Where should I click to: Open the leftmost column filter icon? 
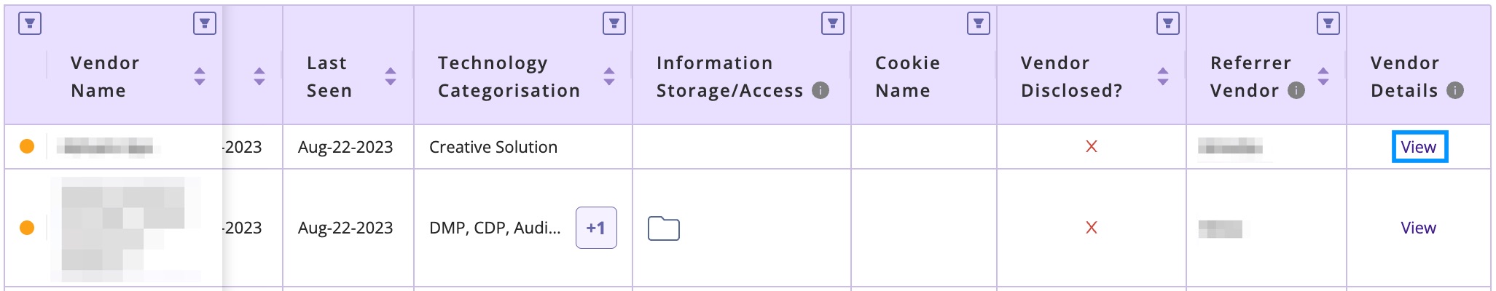tap(30, 23)
